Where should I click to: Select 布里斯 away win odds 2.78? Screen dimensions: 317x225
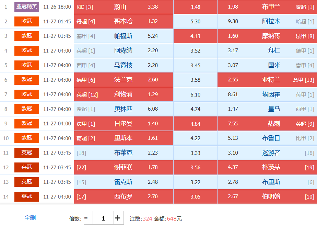tap(233, 182)
